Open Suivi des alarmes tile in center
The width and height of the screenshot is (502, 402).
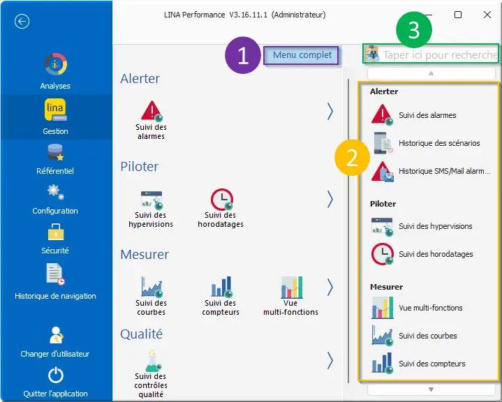tap(151, 120)
